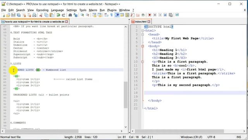This screenshot has width=248, height=140.
Task: Save the current file via the Save icon
Action: (13, 15)
